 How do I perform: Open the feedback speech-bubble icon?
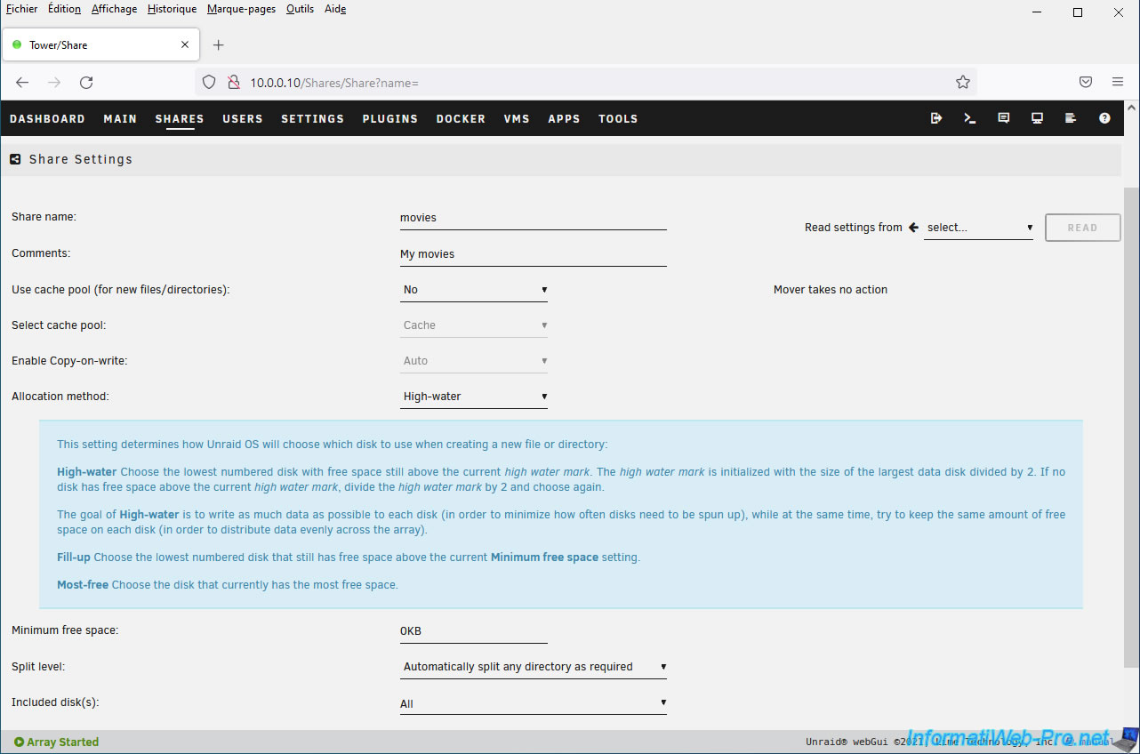click(x=1004, y=118)
